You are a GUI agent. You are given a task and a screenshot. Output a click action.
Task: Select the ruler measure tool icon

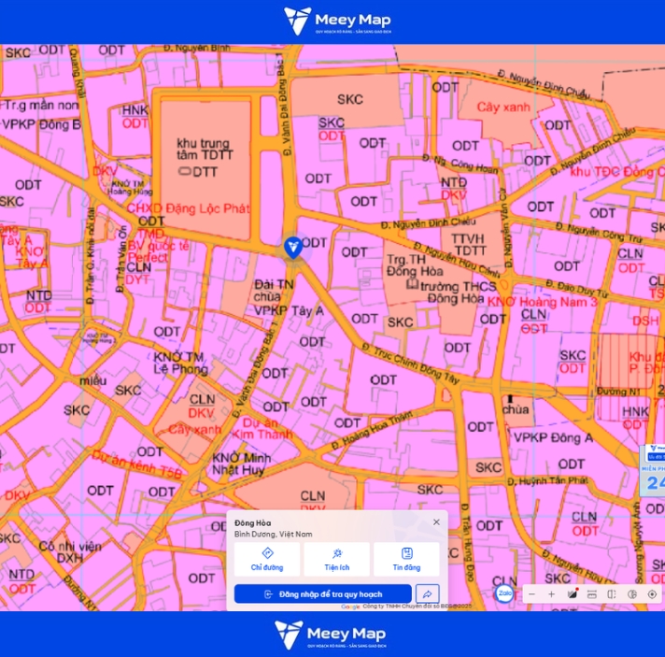tap(591, 594)
